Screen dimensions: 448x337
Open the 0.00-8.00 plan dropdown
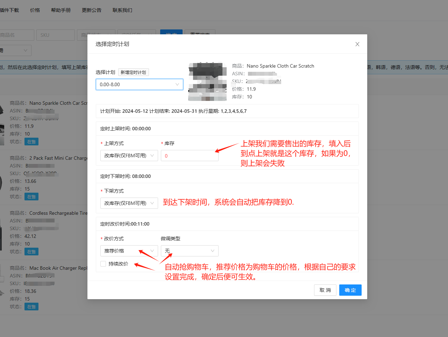(139, 84)
